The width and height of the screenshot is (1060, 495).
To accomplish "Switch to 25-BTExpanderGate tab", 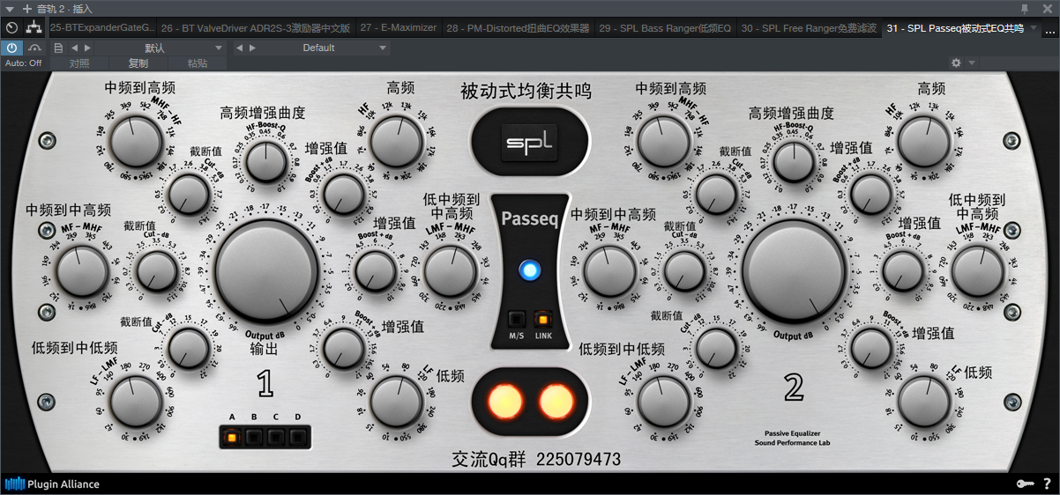I will pos(102,28).
